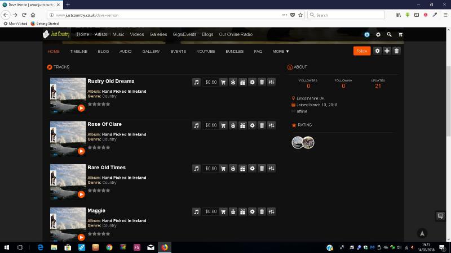451x253 pixels.
Task: Rate Rare Old Times using the stars
Action: pyautogui.click(x=99, y=191)
